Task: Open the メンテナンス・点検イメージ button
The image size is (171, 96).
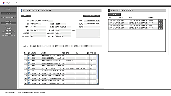Action: pos(92,16)
